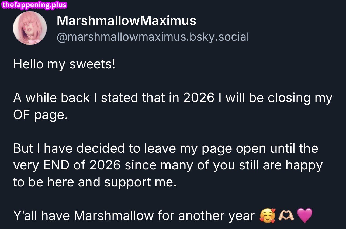Click the "Hello my sweets!" greeting line
The image size is (346, 229).
pyautogui.click(x=64, y=64)
